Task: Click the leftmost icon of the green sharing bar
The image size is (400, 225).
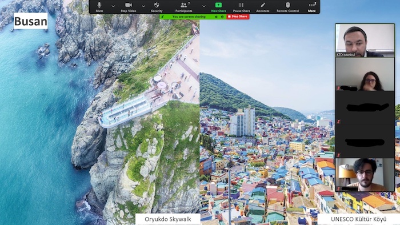Action: click(x=163, y=17)
